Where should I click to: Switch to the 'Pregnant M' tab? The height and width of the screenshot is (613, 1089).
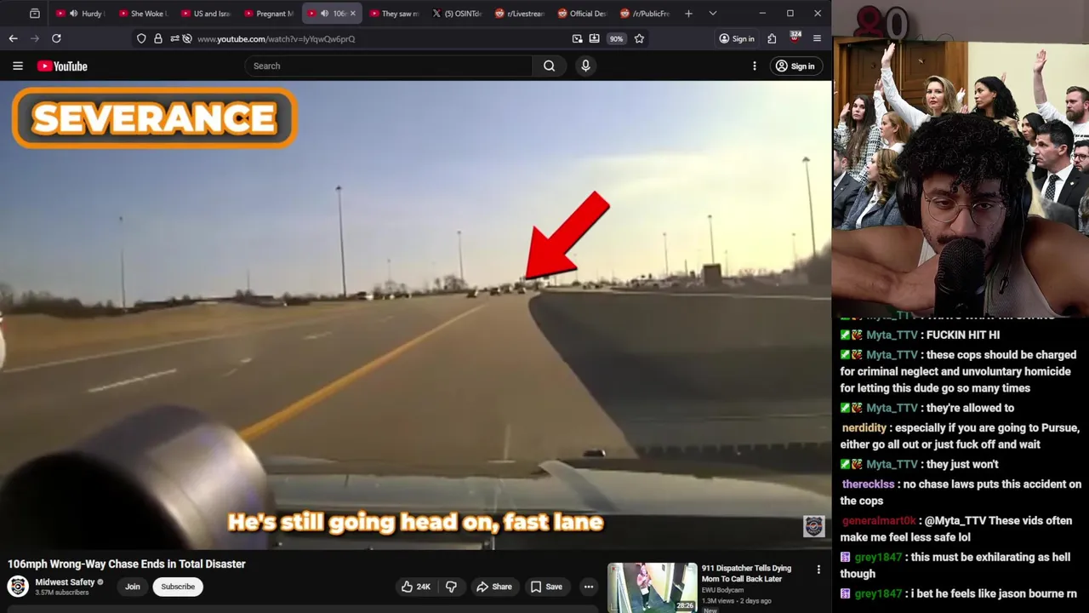click(x=268, y=14)
